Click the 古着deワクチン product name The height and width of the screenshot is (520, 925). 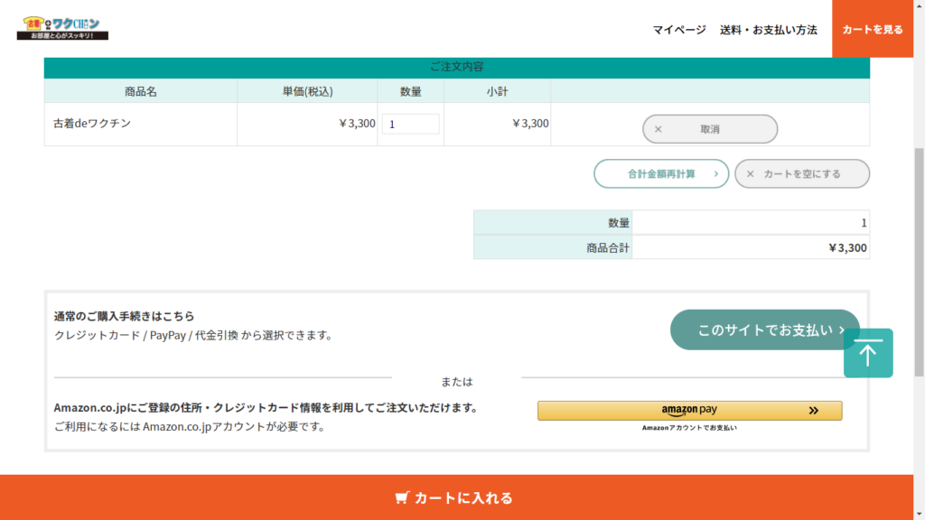(x=92, y=124)
